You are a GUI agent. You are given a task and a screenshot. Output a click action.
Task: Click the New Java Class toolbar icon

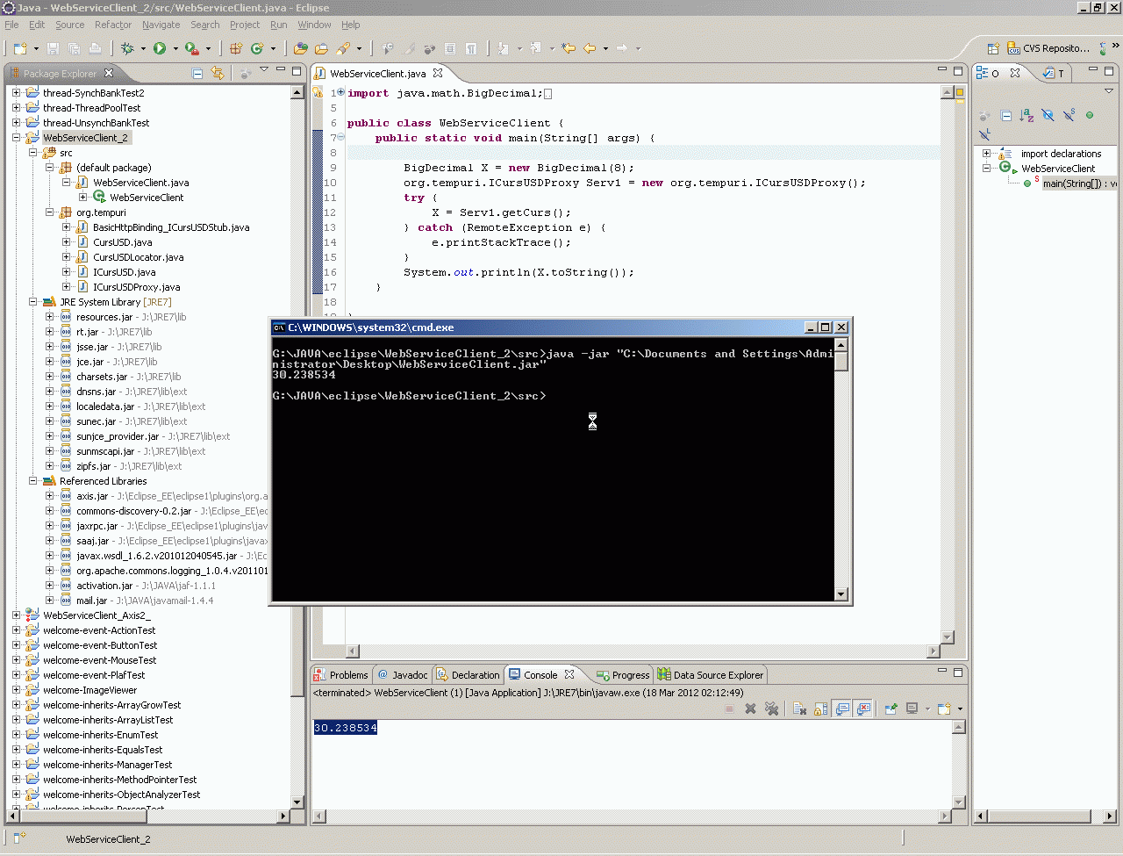point(257,48)
